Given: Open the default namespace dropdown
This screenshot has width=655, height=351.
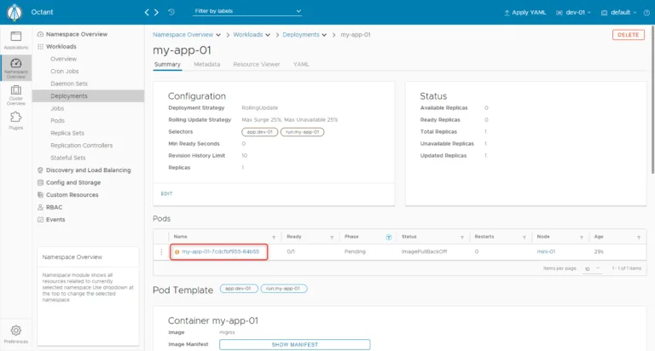Looking at the screenshot, I should (x=618, y=13).
